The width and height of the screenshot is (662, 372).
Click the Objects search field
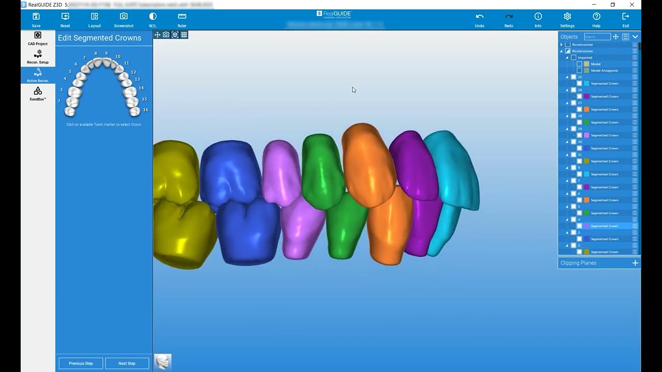(597, 37)
